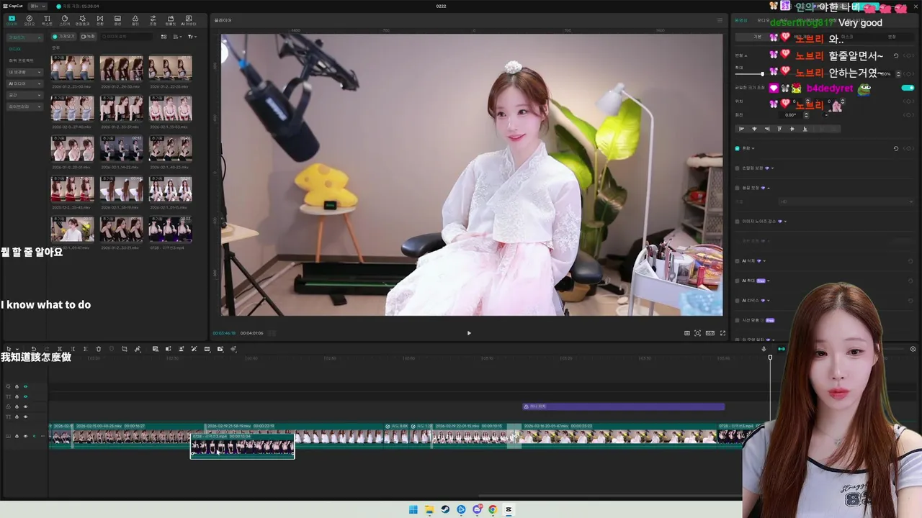Open the AI 아바타 tab
This screenshot has height=518, width=922.
[x=189, y=20]
